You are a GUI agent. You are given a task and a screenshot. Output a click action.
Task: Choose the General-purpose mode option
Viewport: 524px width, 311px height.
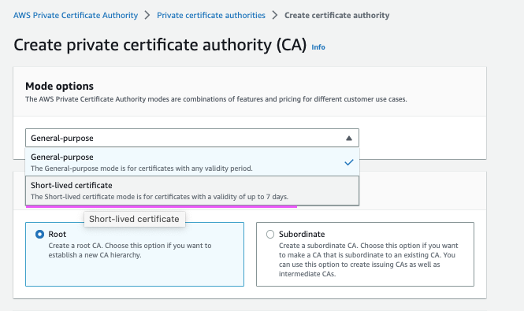[x=192, y=162]
